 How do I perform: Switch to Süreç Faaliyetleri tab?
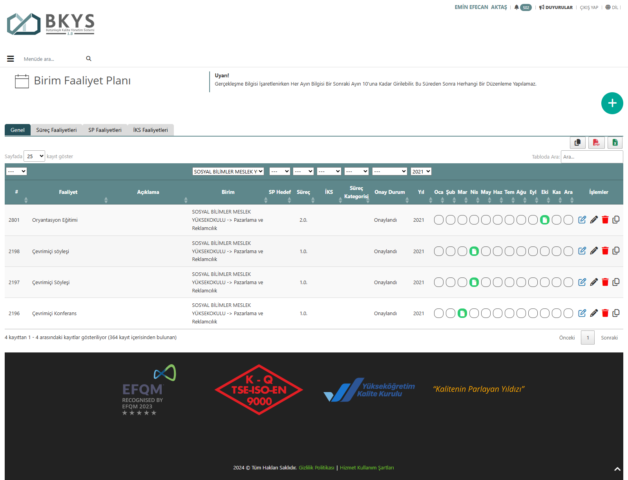click(57, 130)
